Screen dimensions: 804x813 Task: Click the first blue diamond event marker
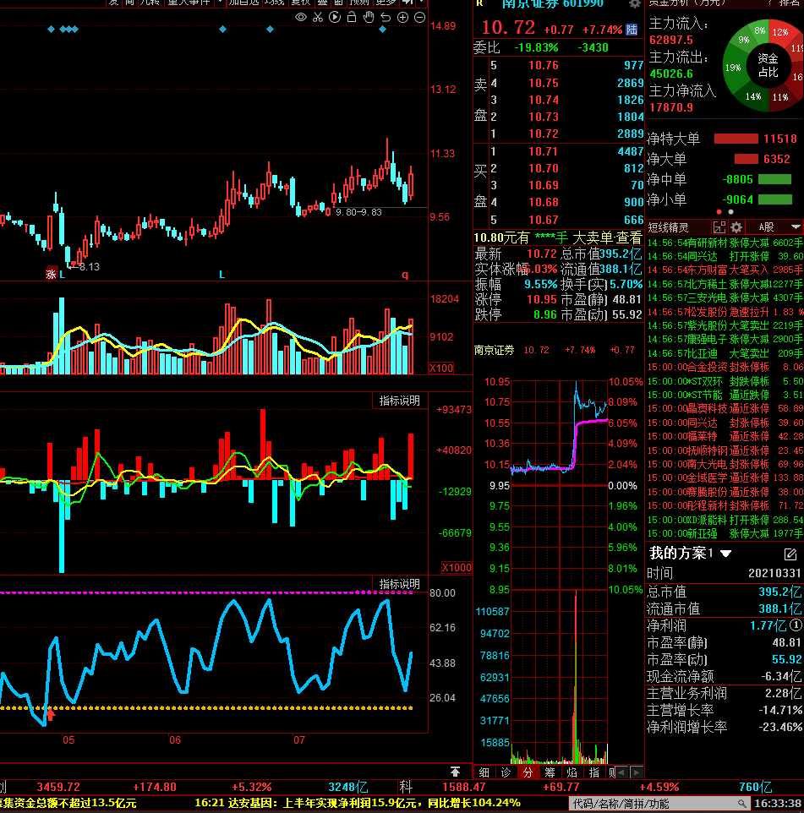tap(51, 30)
